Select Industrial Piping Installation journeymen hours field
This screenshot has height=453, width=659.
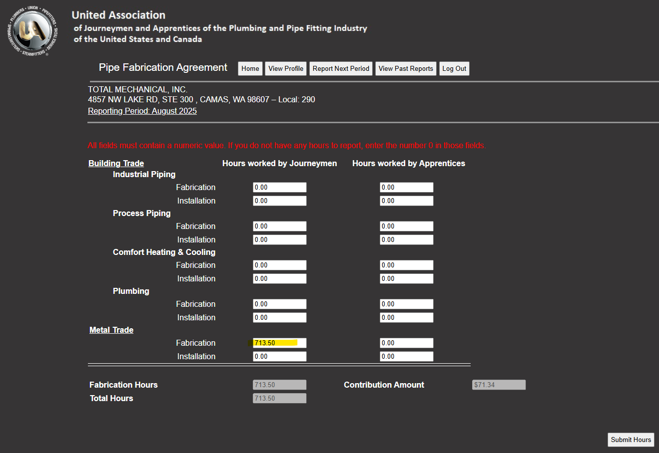tap(280, 201)
